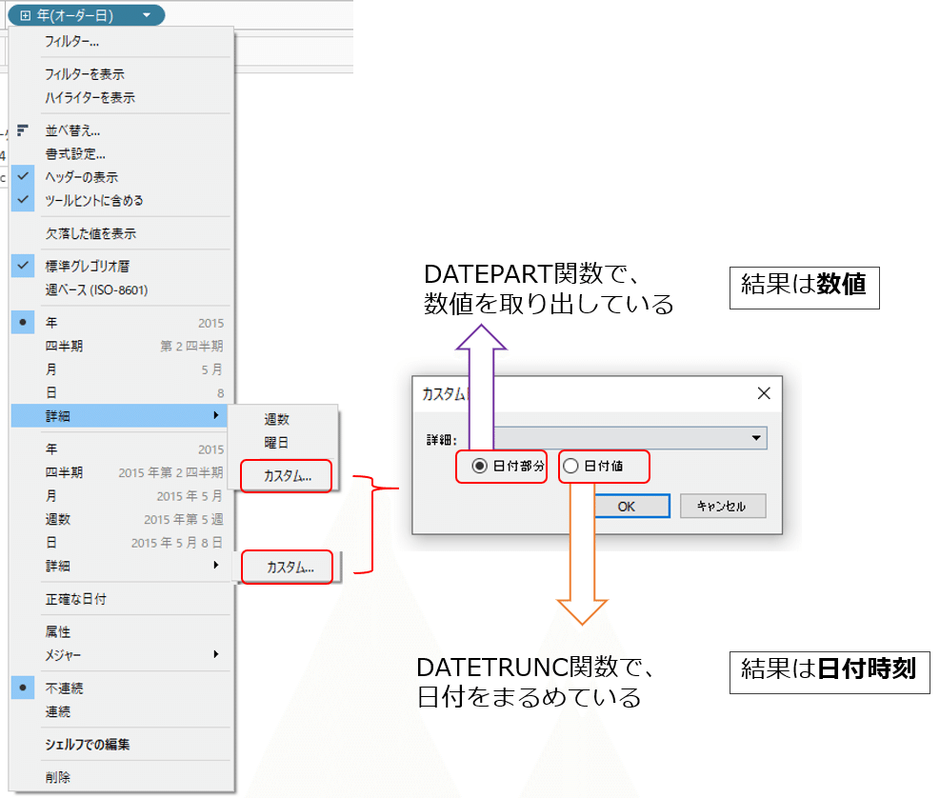Select continuous 月 option 2015 年 5 月
940x798 pixels.
pyautogui.click(x=122, y=496)
